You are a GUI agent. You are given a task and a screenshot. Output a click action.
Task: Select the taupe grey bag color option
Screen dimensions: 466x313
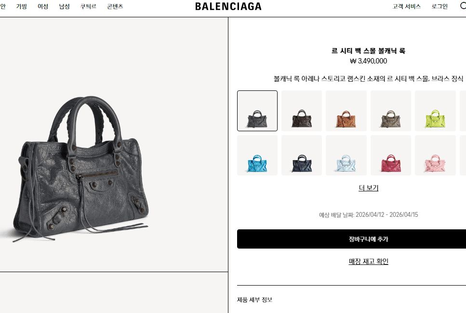(x=391, y=111)
